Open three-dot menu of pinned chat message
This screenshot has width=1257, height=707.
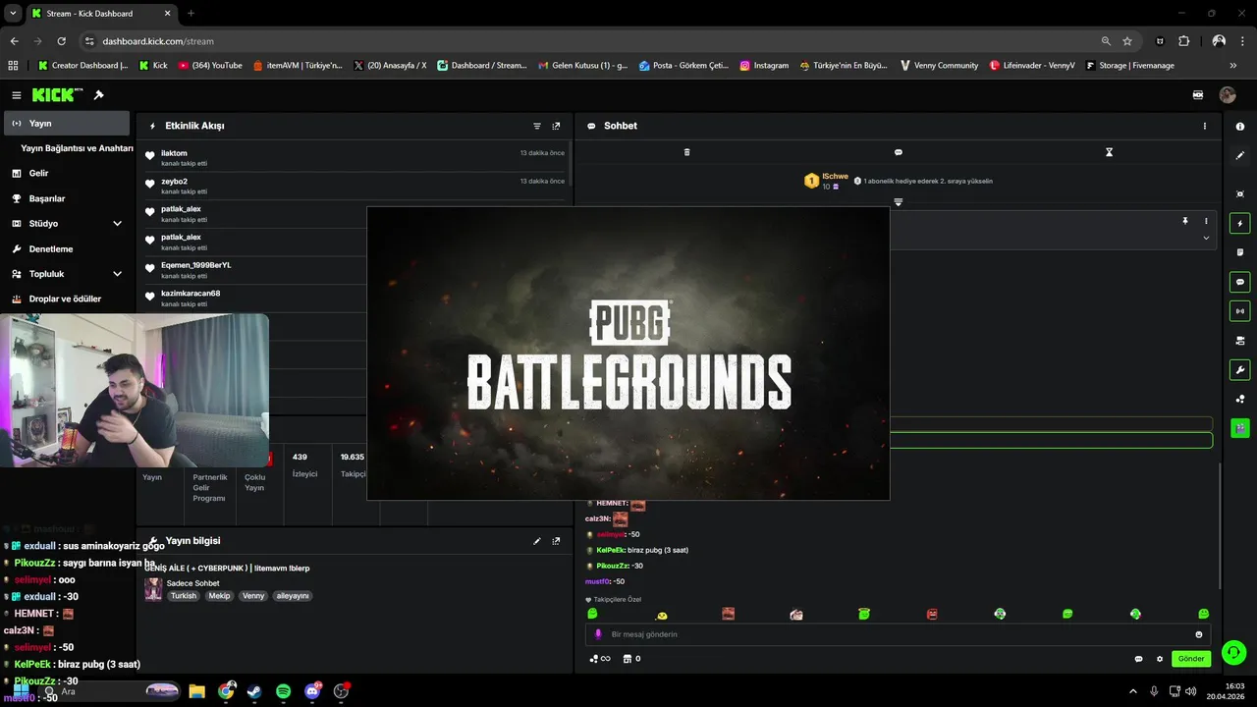(1206, 221)
